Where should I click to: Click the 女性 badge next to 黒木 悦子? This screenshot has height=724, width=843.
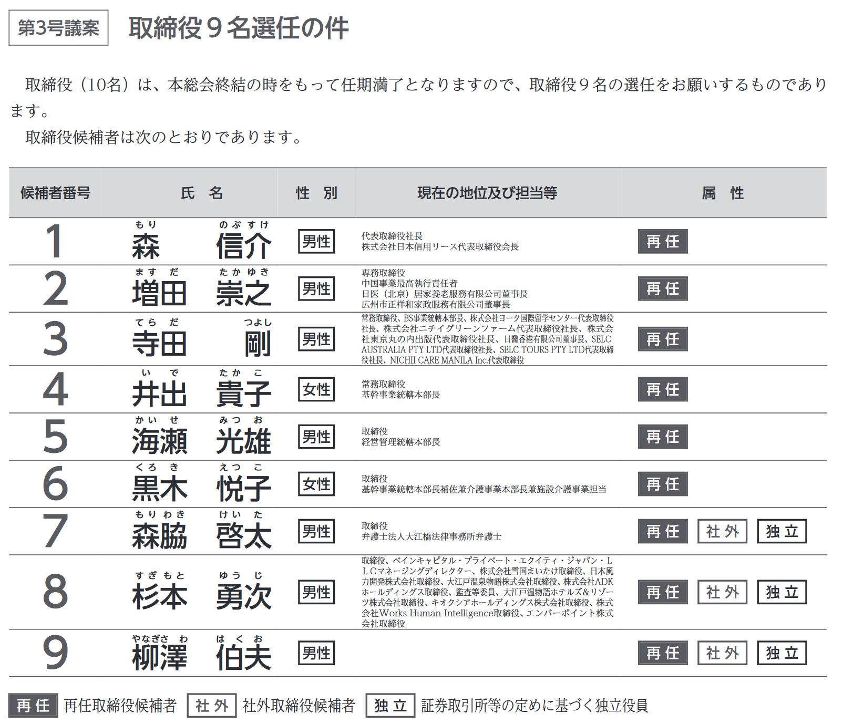pos(316,484)
